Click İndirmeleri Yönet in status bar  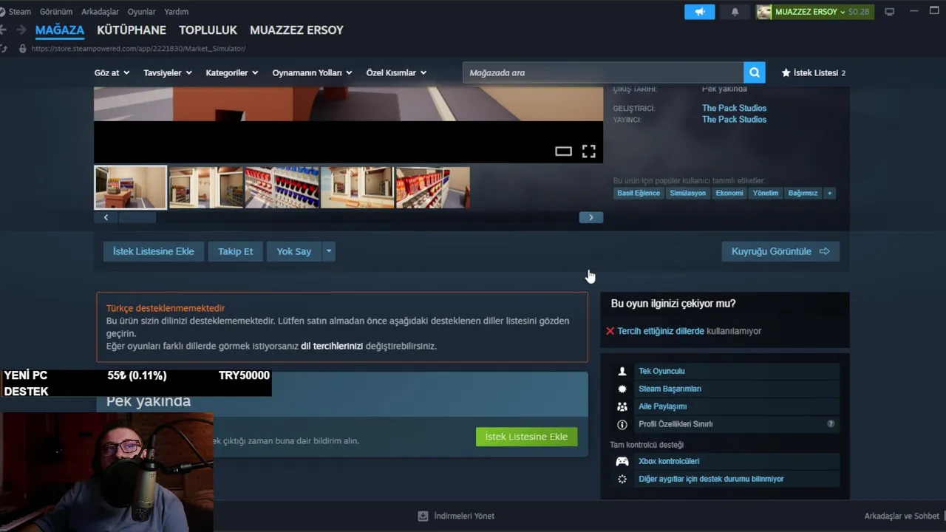tap(464, 516)
